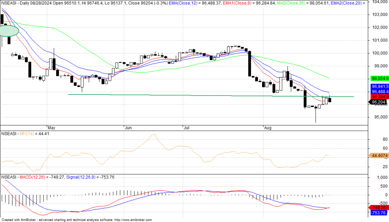The image size is (389, 222).
Task: Click the Jul label on time axis
Action: (x=186, y=128)
